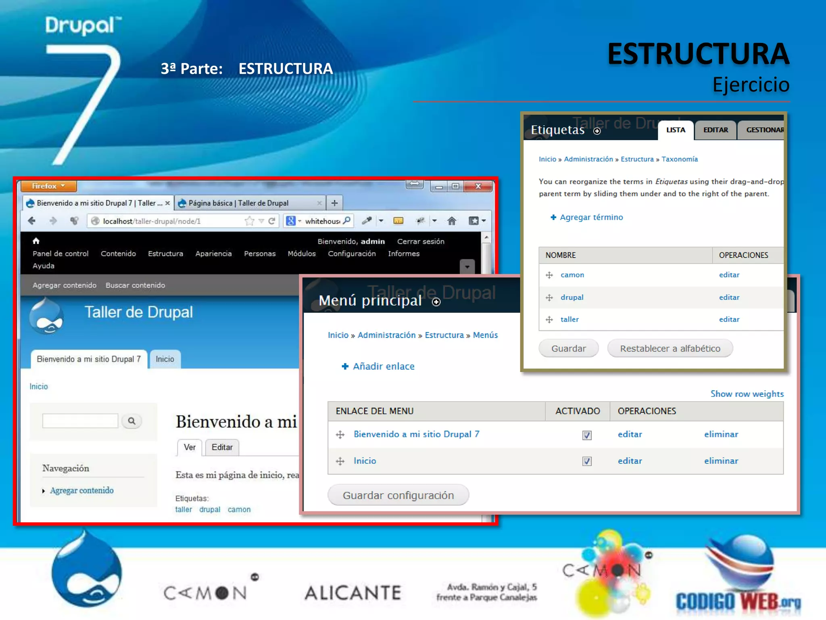
Task: Select the Inicio site menu tab
Action: 165,359
